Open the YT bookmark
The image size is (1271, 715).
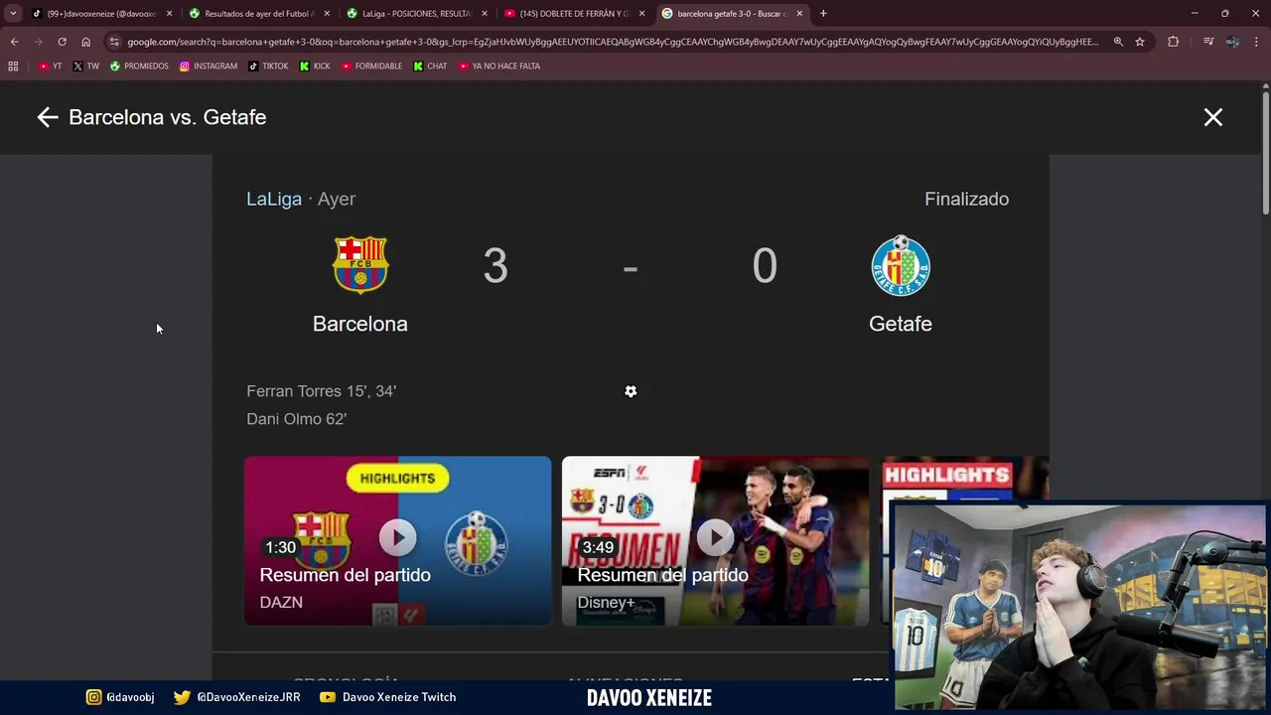(50, 67)
